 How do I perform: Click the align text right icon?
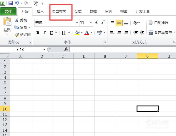(126, 33)
